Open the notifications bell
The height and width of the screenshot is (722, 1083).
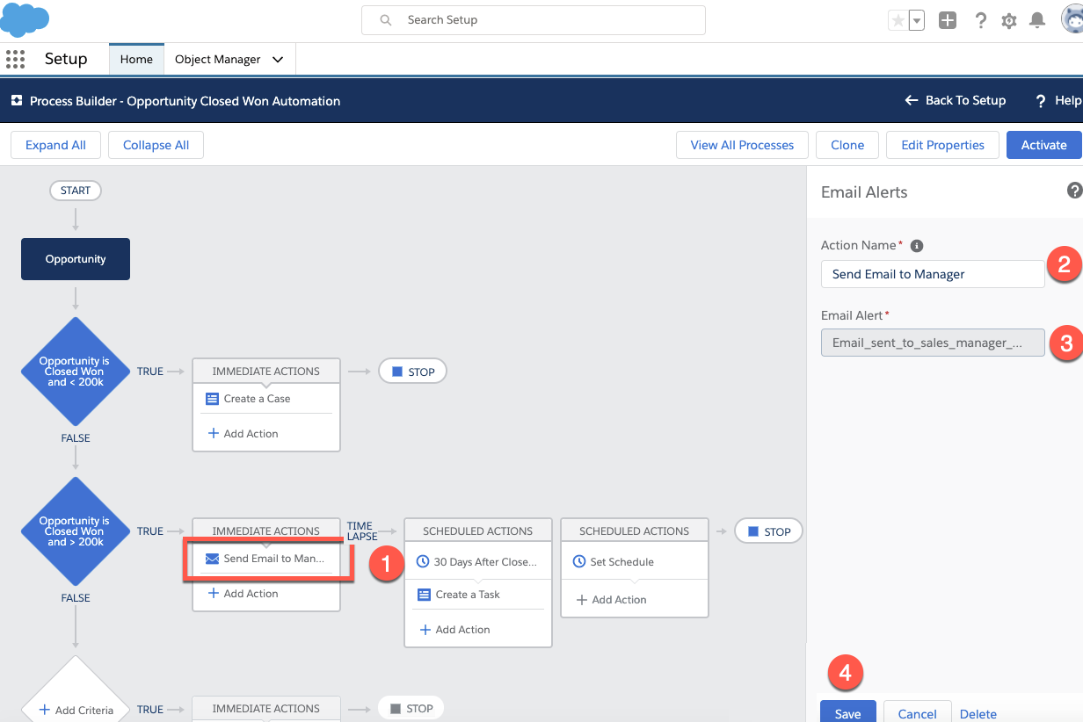[x=1037, y=20]
